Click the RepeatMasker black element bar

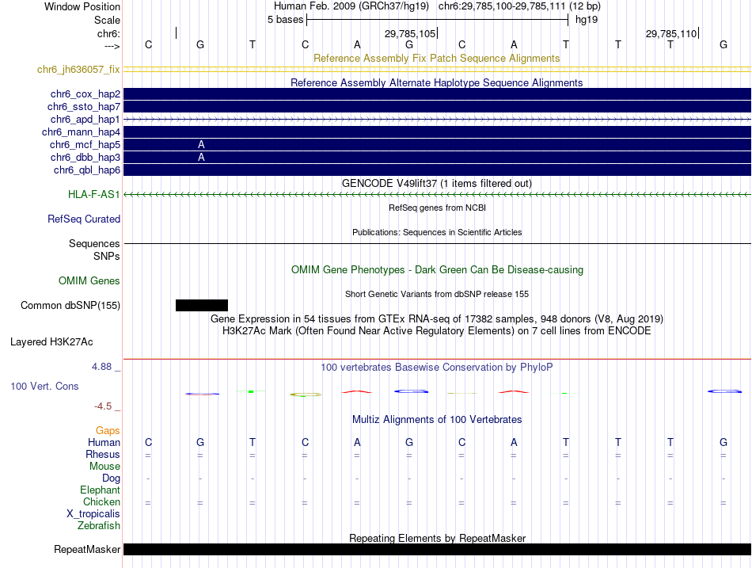[x=437, y=549]
